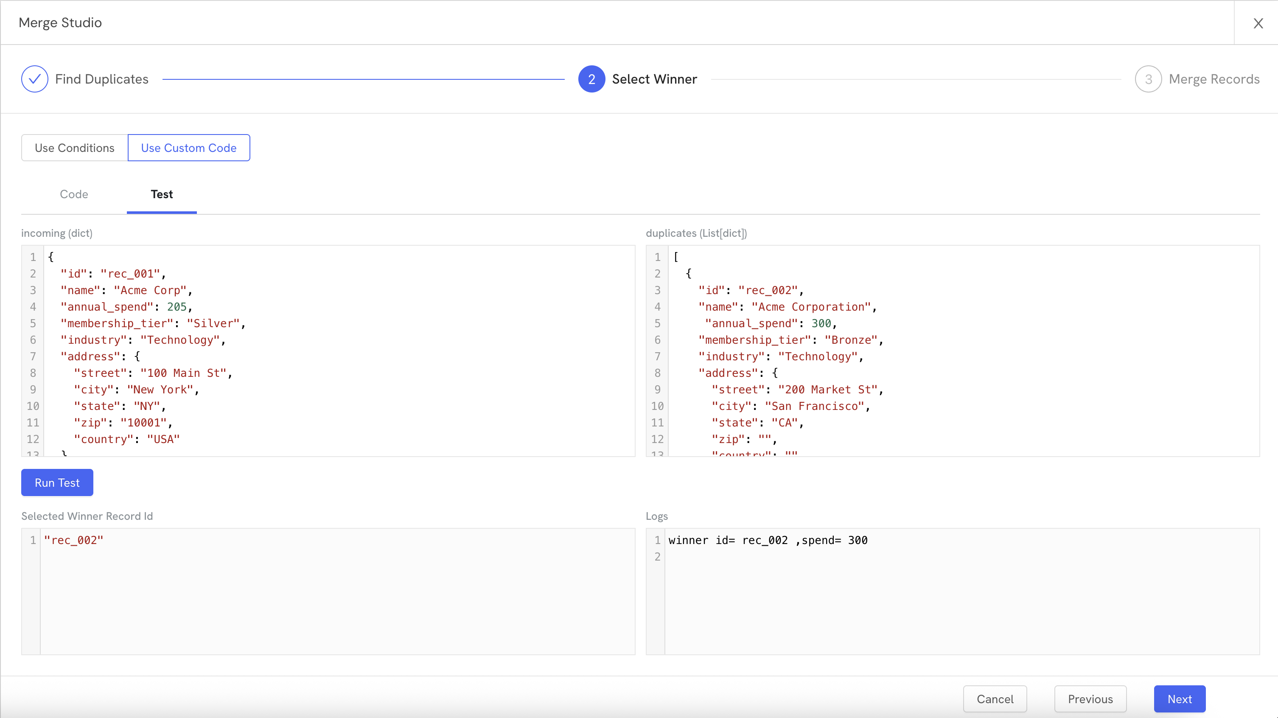Screen dimensions: 1278x718
Task: Click the winner id log line
Action: (768, 540)
